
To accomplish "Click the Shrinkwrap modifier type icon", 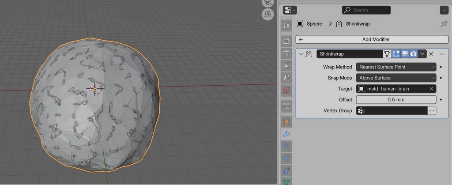I will click(309, 54).
